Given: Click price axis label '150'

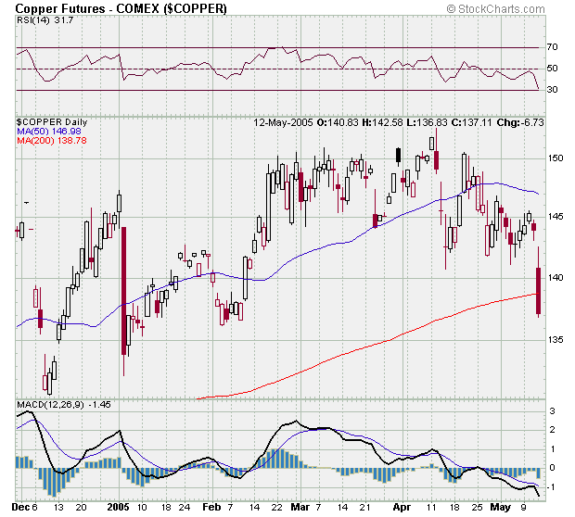Looking at the screenshot, I should [x=556, y=158].
